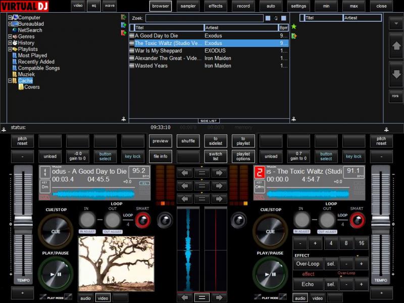The image size is (404, 303).
Task: Toggle OUT ADJUST on the left deck
Action: tap(113, 232)
